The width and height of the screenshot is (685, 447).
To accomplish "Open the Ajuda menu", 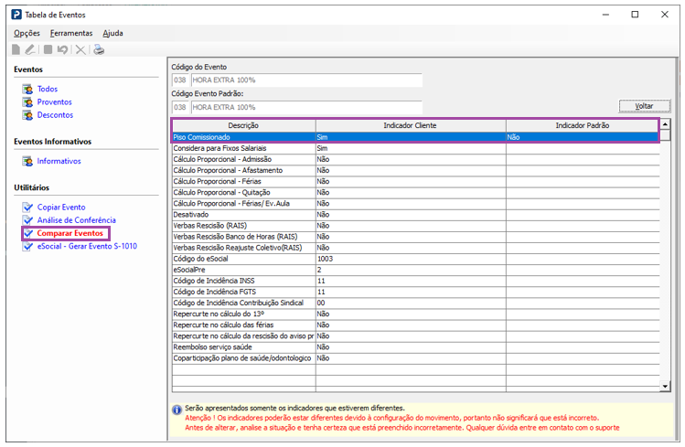I will pyautogui.click(x=112, y=33).
